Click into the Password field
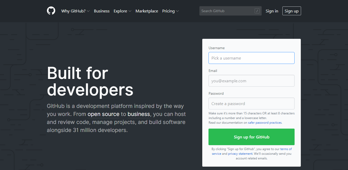 point(251,104)
